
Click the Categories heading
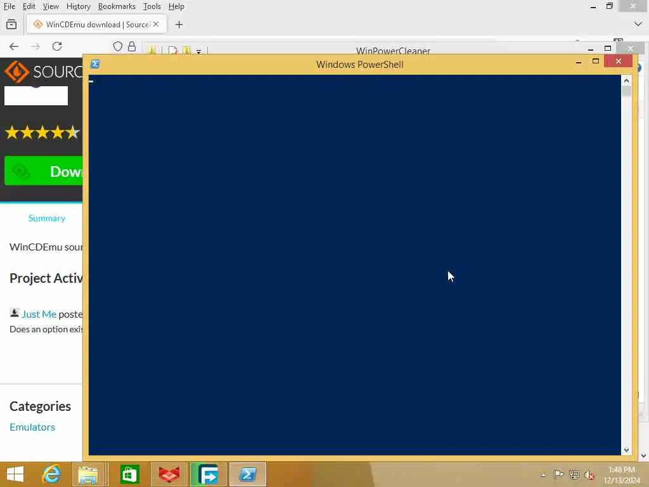(40, 406)
